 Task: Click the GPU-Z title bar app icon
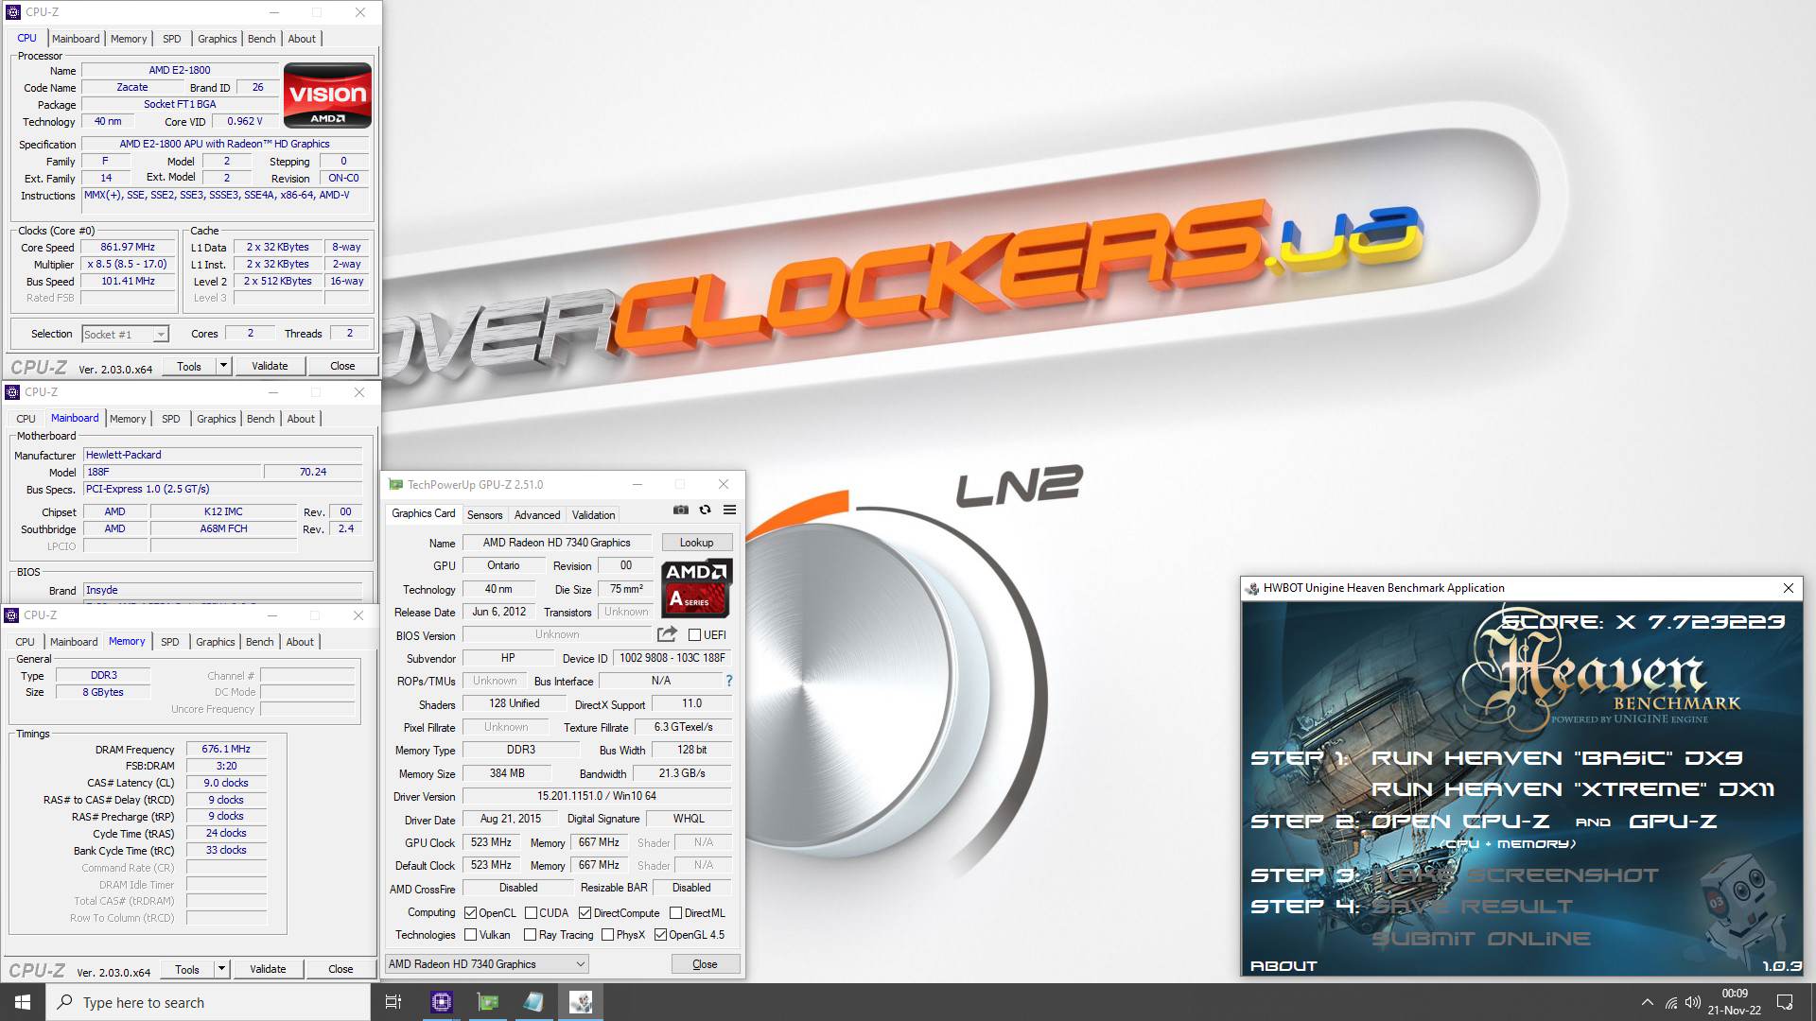click(396, 485)
